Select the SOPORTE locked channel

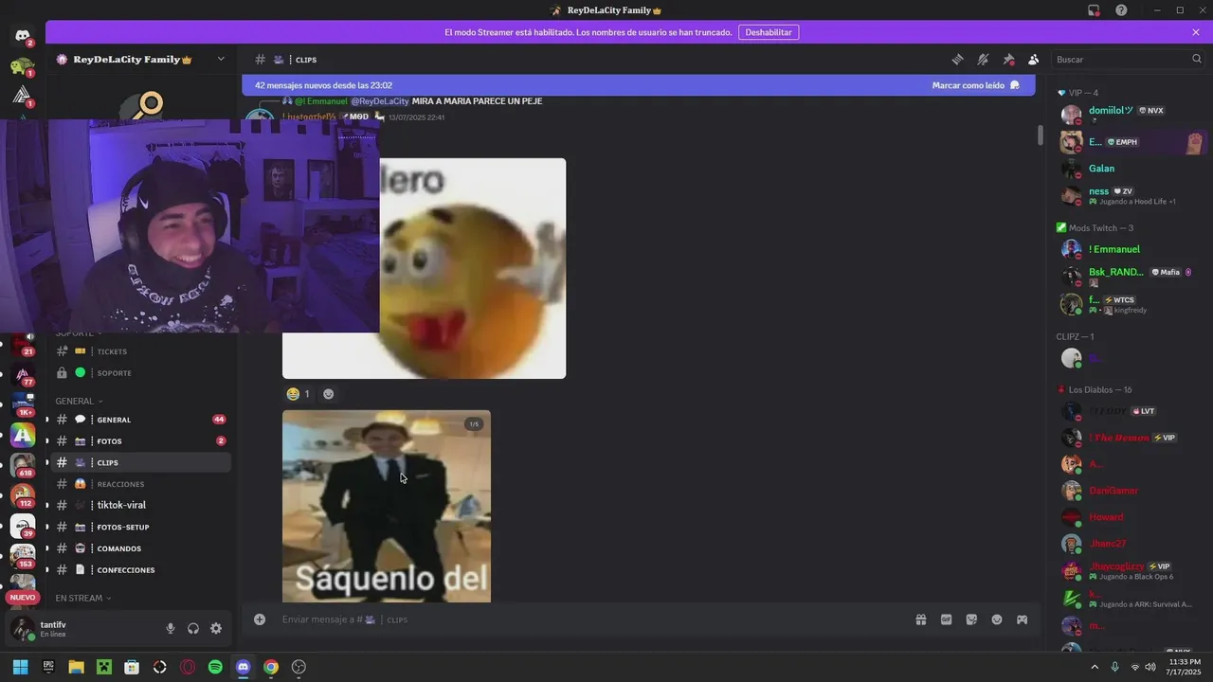[140, 373]
